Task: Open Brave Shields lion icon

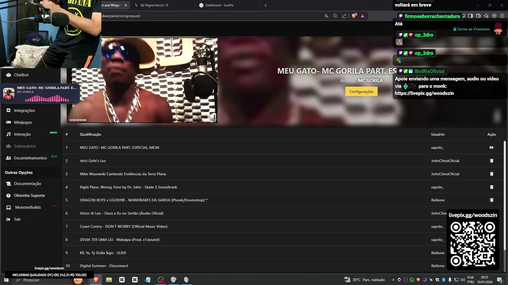Action: (x=354, y=16)
